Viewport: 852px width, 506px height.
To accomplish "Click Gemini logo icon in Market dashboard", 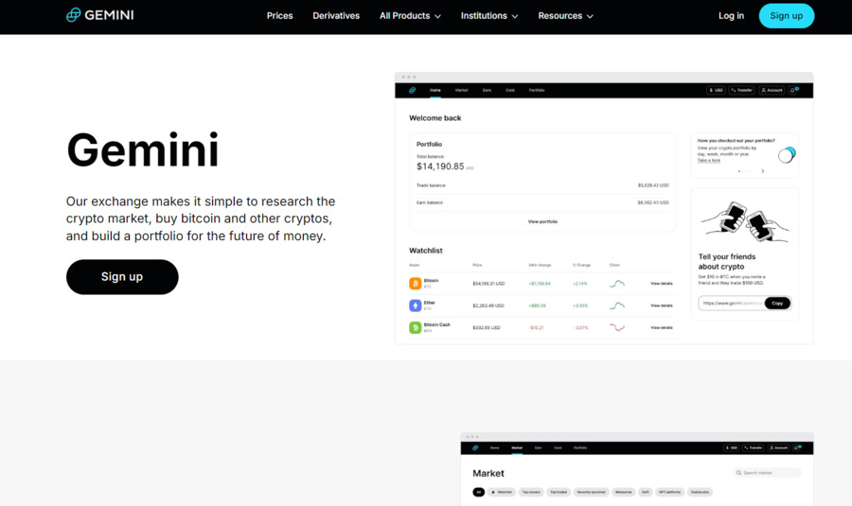I will point(475,448).
